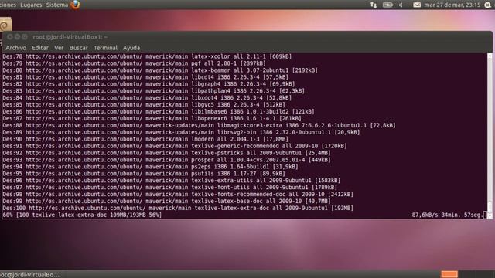Open the Archivo menu

(x=15, y=48)
